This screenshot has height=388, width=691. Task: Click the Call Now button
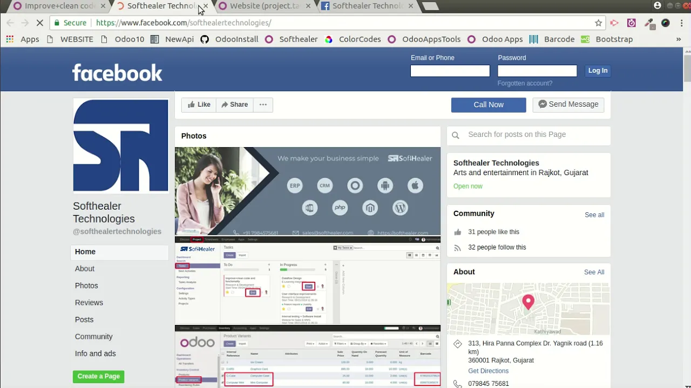[489, 105]
